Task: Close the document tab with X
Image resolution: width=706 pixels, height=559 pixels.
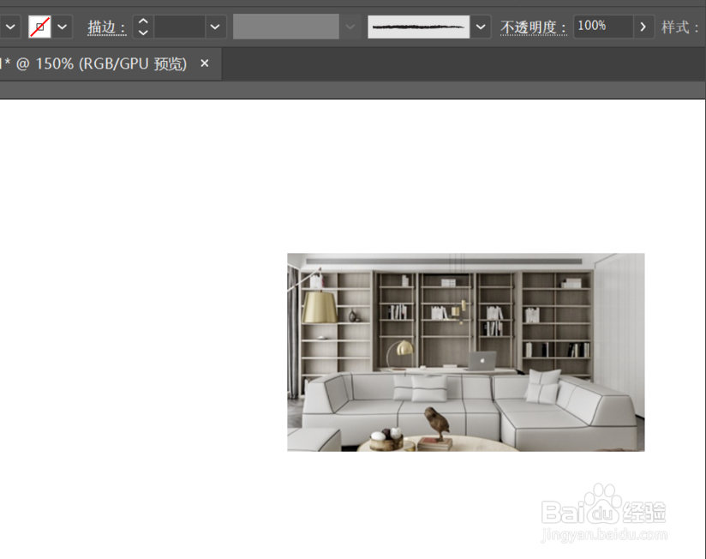Action: 205,63
